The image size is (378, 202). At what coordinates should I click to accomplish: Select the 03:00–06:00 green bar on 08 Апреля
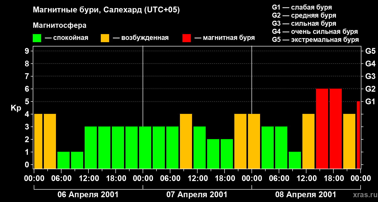point(268,148)
